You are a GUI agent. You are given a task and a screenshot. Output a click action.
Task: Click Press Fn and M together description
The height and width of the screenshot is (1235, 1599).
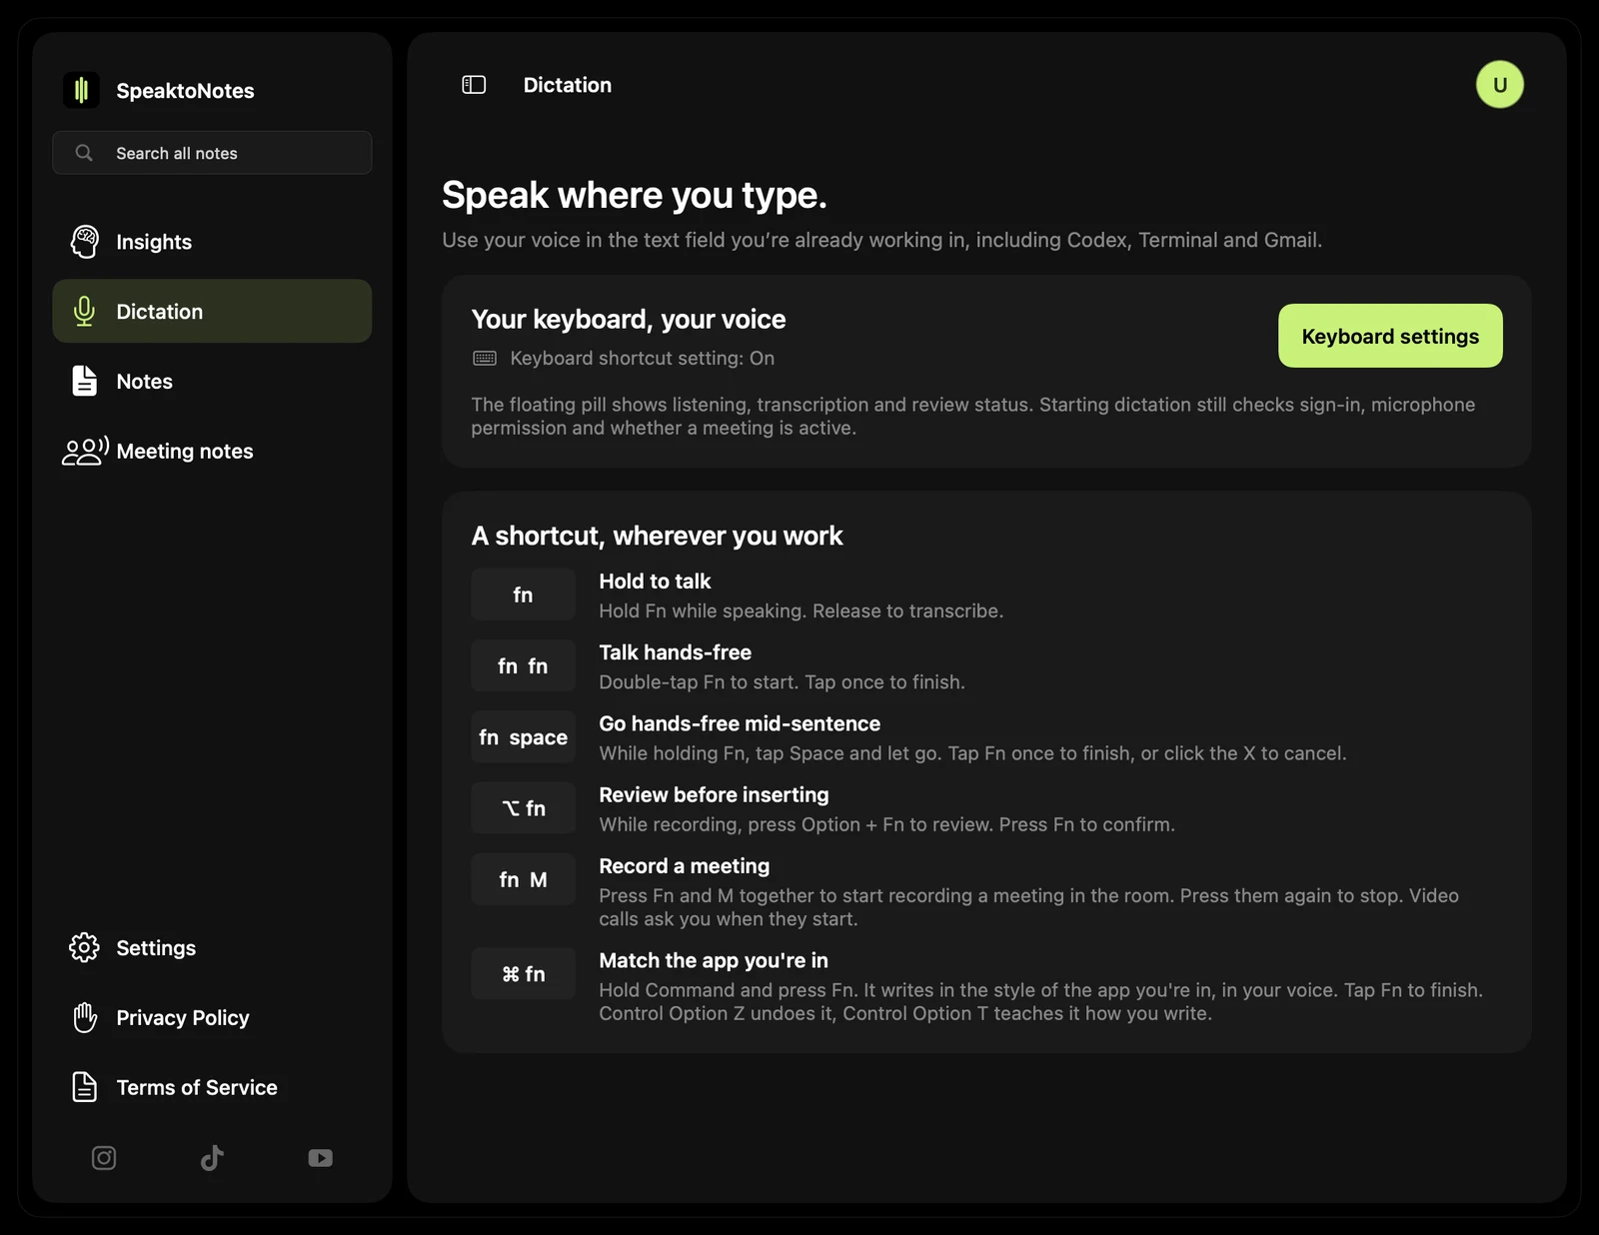(1029, 907)
